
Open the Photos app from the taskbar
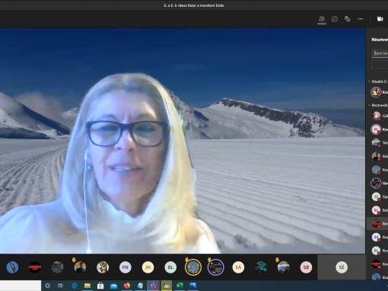(193, 286)
